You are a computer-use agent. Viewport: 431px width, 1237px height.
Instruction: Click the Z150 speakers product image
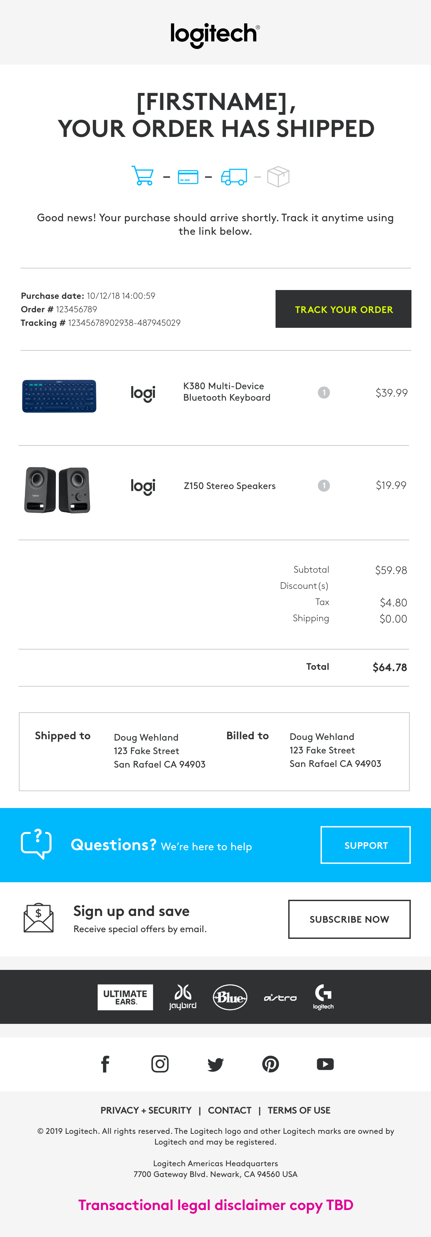[57, 489]
